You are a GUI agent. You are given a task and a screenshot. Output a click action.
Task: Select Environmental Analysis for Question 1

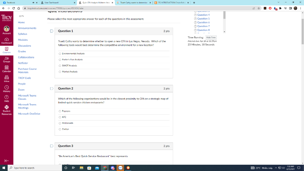[60, 54]
